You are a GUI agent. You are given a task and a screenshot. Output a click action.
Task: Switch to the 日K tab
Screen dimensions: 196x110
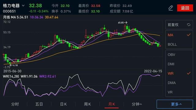click(63, 104)
